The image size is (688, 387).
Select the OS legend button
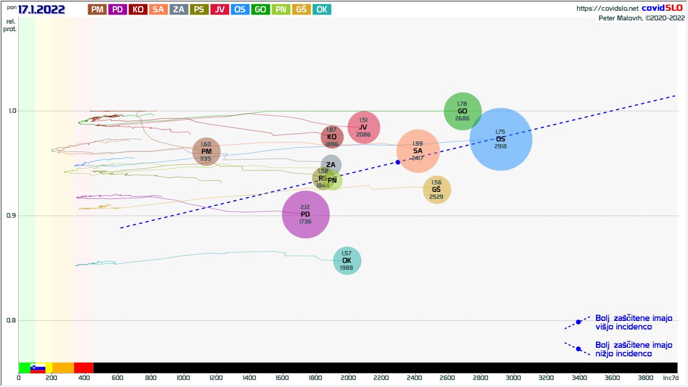pos(240,9)
